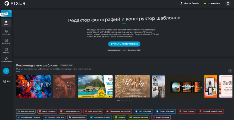Select the Лайк на YouTube category
The width and height of the screenshot is (234, 120).
93,111
